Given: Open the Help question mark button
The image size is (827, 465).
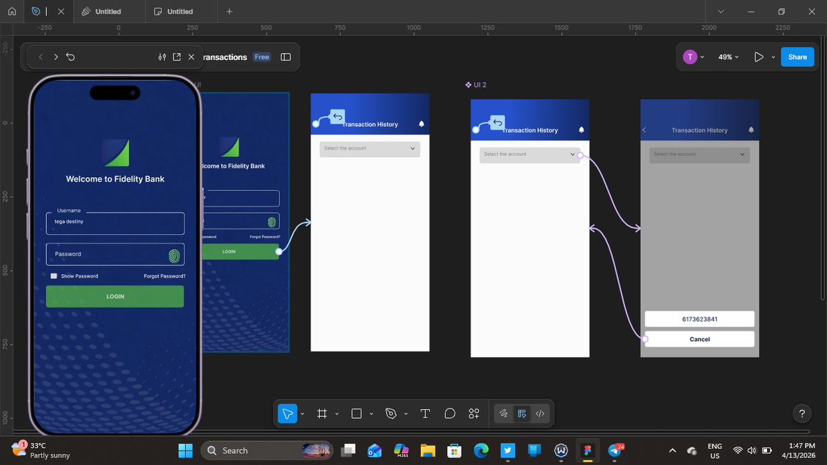Looking at the screenshot, I should tap(802, 414).
